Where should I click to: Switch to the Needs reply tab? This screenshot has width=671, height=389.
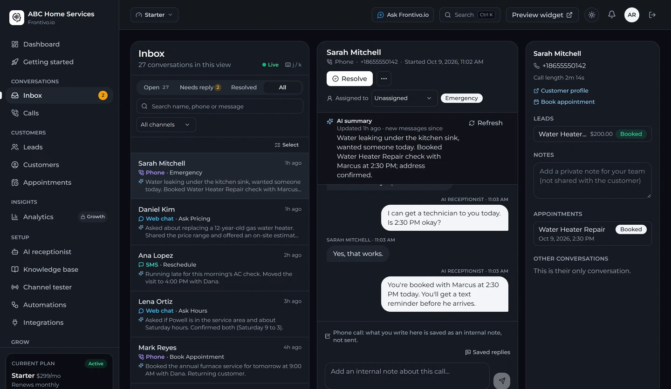[200, 87]
